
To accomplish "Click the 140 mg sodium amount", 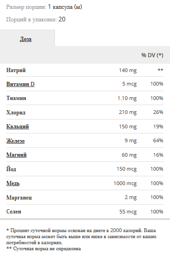I will pyautogui.click(x=128, y=70).
